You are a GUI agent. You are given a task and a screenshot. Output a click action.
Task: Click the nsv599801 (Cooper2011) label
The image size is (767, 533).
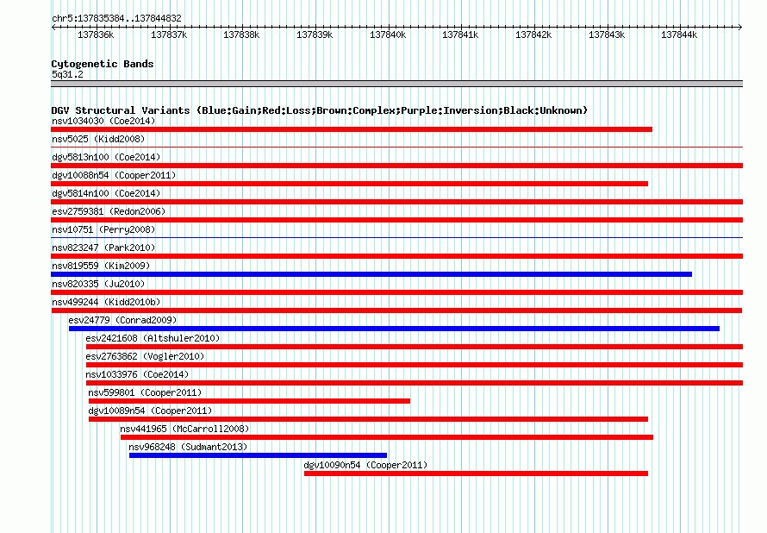(145, 392)
